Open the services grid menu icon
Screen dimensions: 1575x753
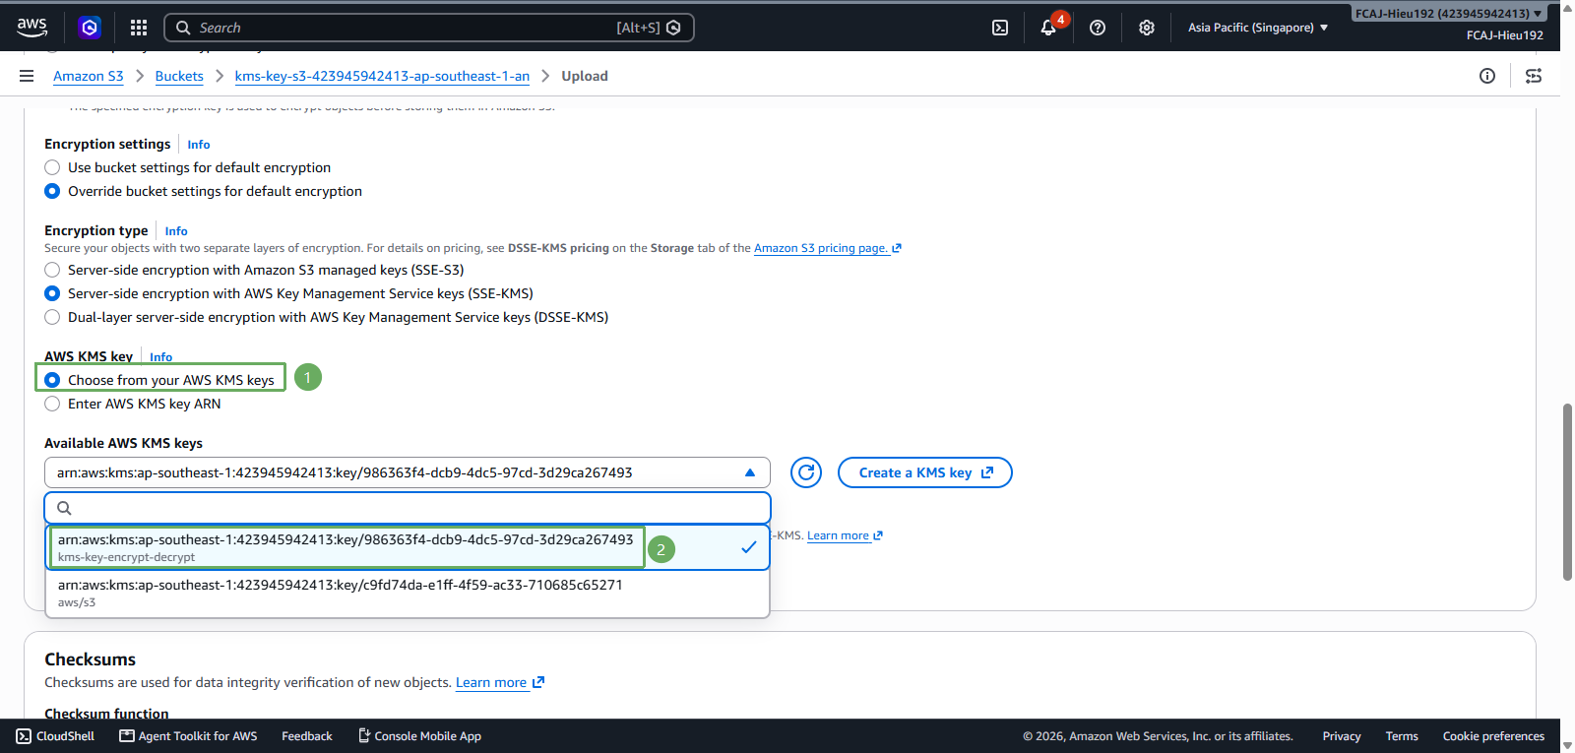[139, 28]
